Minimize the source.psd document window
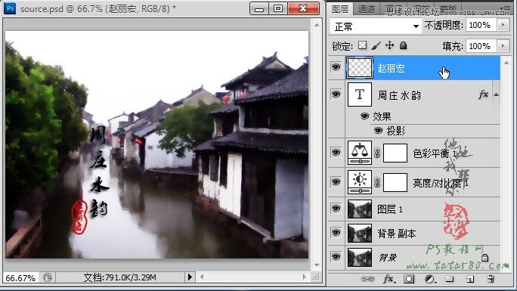Image resolution: width=517 pixels, height=291 pixels. click(259, 8)
